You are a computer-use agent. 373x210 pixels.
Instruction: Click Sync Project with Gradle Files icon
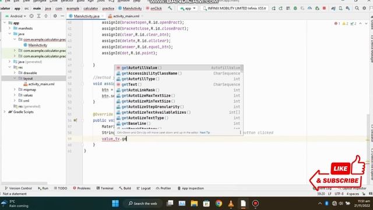coord(333,8)
